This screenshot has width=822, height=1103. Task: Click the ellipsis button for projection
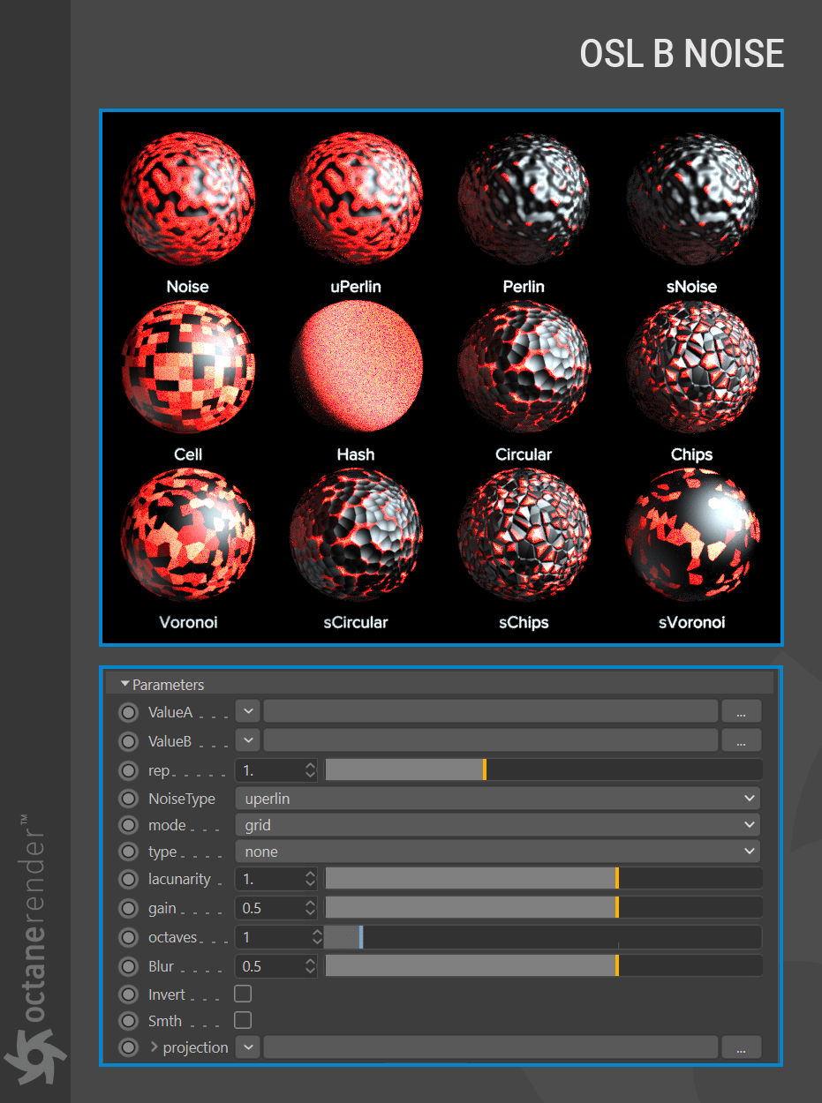pyautogui.click(x=742, y=1047)
